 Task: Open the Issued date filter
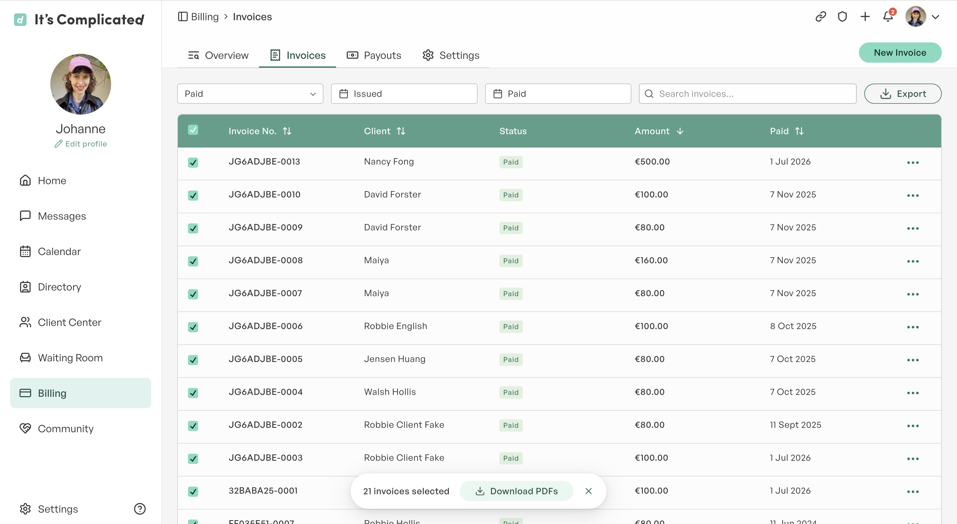(404, 94)
